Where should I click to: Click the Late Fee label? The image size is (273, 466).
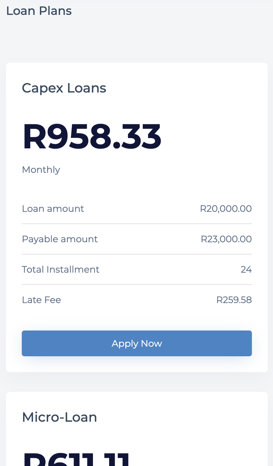coord(41,300)
